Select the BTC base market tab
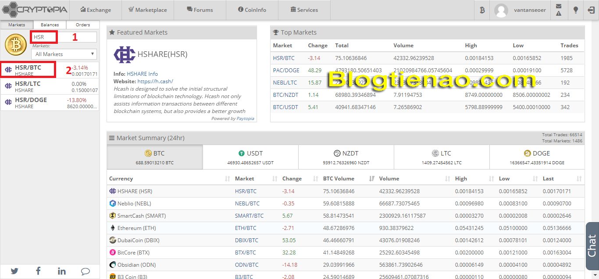The width and height of the screenshot is (599, 279). click(155, 157)
